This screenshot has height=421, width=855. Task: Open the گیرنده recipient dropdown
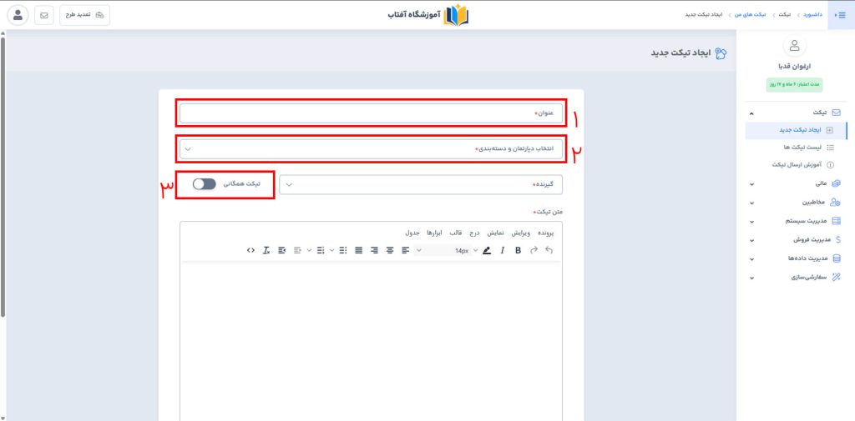point(421,184)
